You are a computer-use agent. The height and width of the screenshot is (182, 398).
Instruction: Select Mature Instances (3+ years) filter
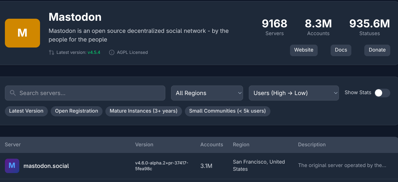click(143, 111)
